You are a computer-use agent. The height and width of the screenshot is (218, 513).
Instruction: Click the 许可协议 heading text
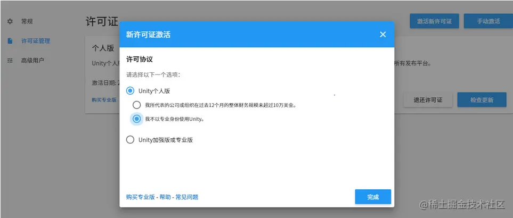click(x=140, y=60)
